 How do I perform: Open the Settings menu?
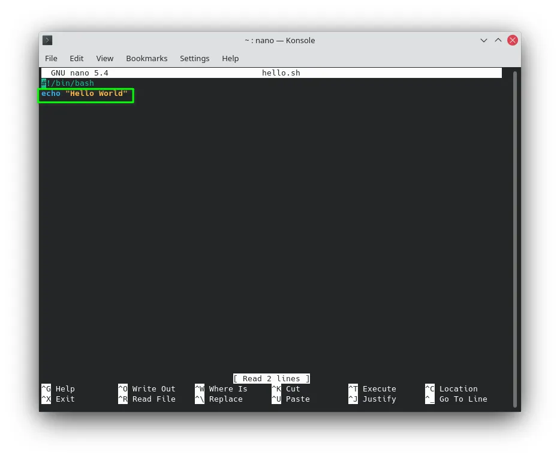(195, 59)
